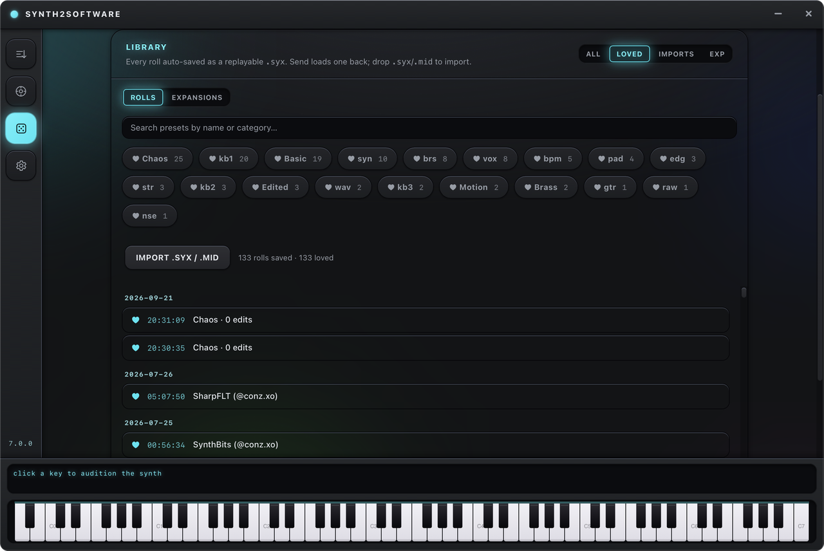This screenshot has height=551, width=824.
Task: Open the crosshair target sidebar icon
Action: 21,91
